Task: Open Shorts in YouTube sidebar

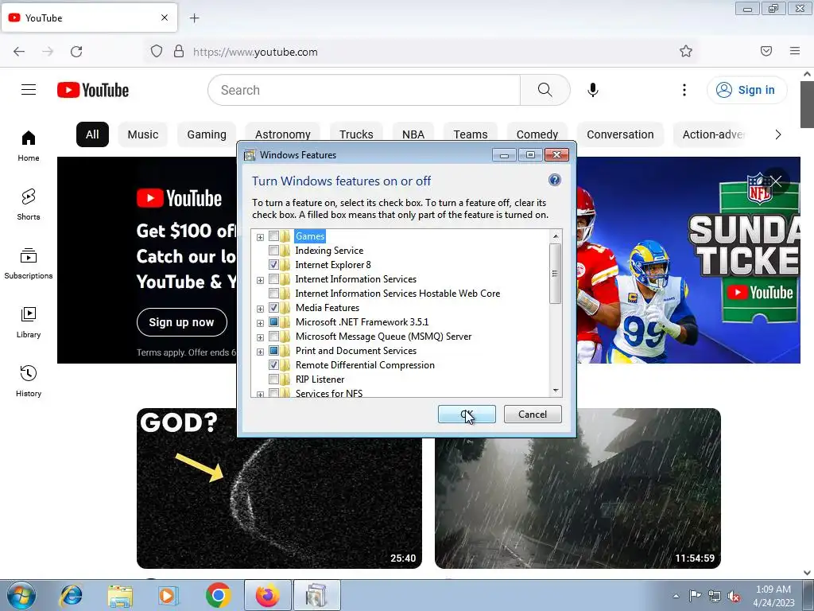Action: coord(29,204)
